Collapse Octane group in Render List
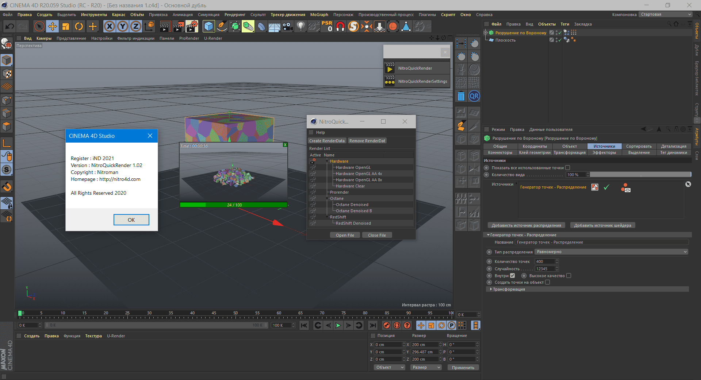The image size is (701, 380). 327,198
